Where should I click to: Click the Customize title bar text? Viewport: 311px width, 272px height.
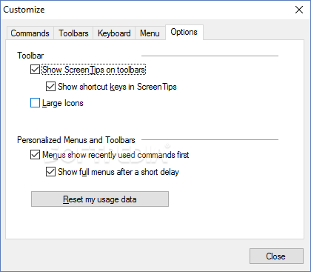[24, 10]
